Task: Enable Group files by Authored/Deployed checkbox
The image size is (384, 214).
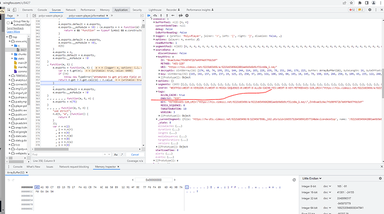Action: click(x=8, y=23)
